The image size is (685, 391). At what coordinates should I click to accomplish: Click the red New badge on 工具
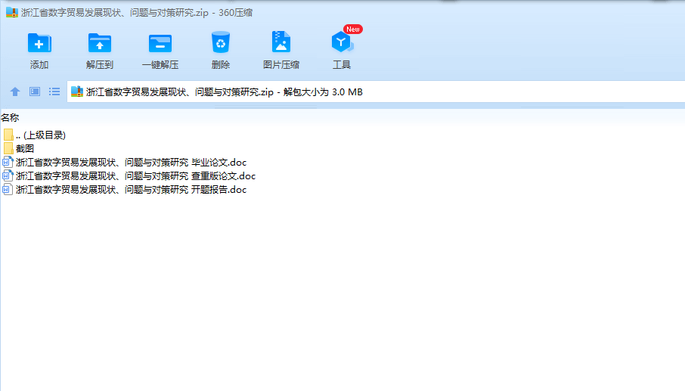coord(353,29)
